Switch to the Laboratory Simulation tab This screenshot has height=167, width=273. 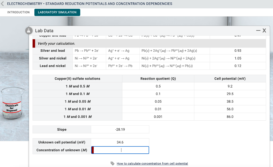(x=57, y=12)
